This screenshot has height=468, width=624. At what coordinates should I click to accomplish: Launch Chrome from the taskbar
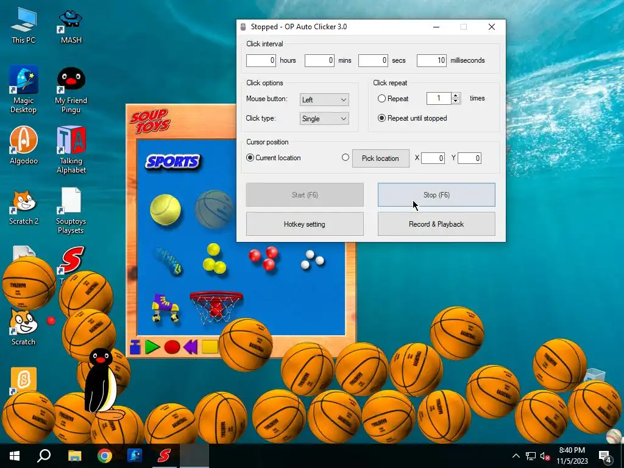point(105,456)
